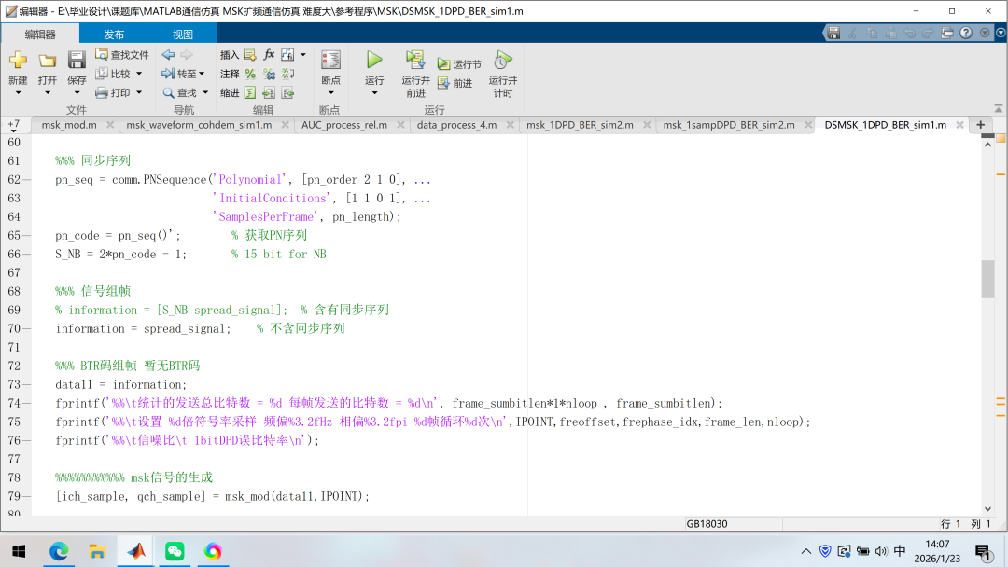Click the Breakpoints (断点) icon
Image resolution: width=1008 pixels, height=567 pixels.
click(x=330, y=61)
